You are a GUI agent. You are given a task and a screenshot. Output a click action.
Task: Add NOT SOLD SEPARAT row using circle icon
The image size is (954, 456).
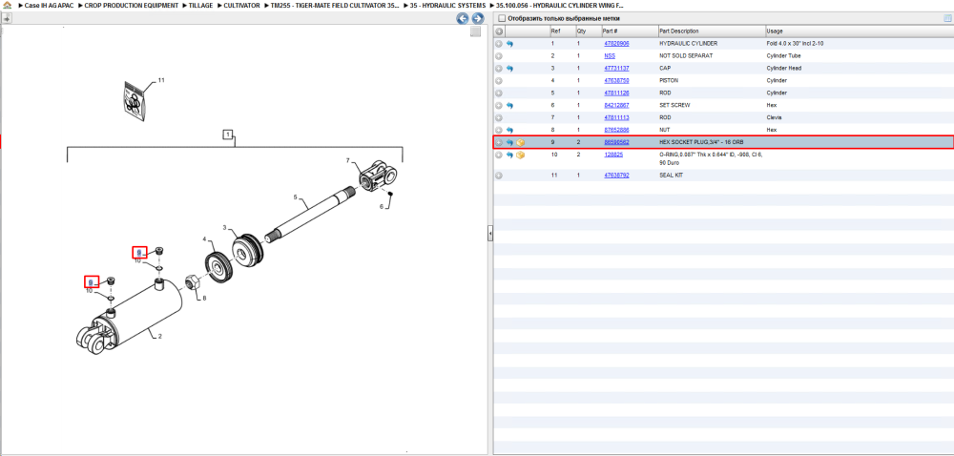(499, 56)
